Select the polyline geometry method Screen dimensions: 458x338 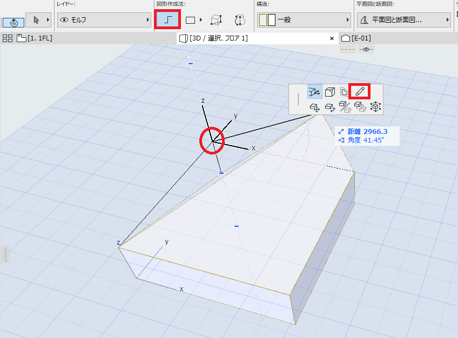click(167, 19)
